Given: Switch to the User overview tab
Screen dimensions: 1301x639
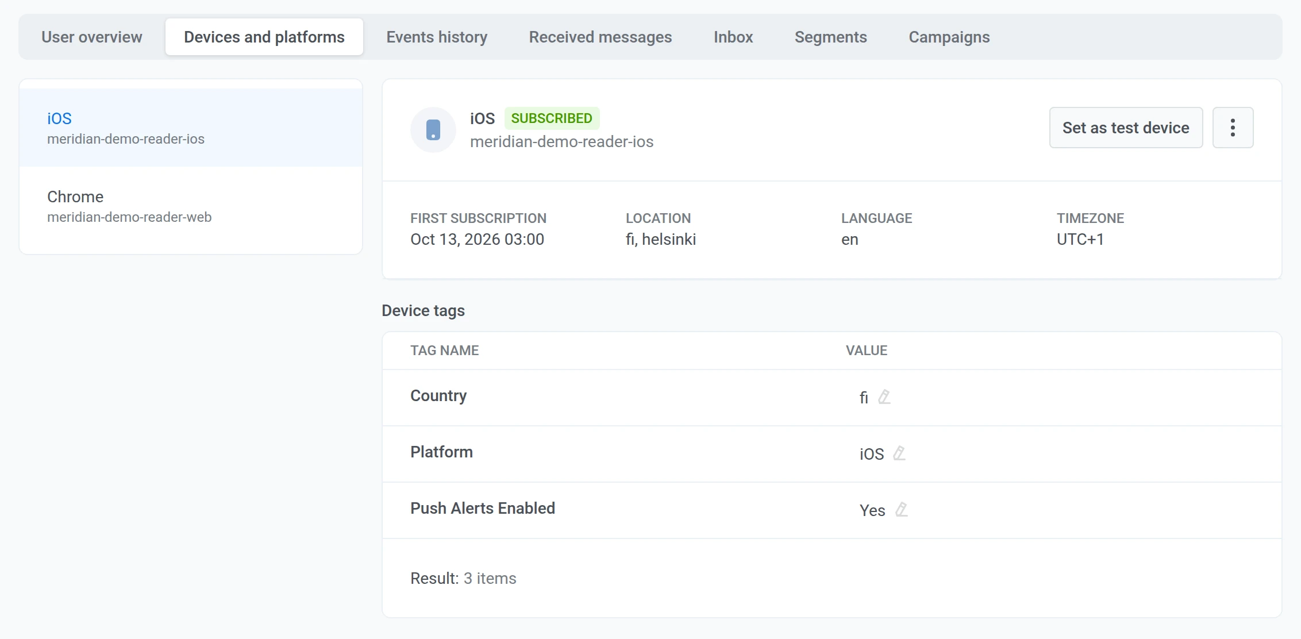Looking at the screenshot, I should tap(92, 37).
